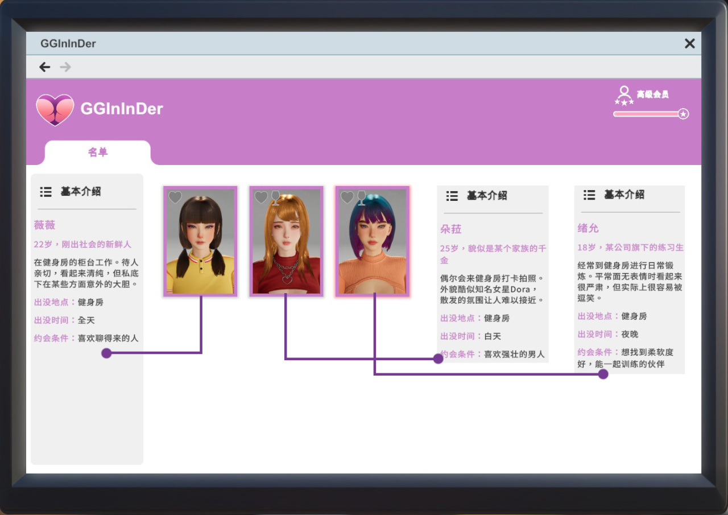Click the 基本介绍 heading above 朵菈

point(487,196)
